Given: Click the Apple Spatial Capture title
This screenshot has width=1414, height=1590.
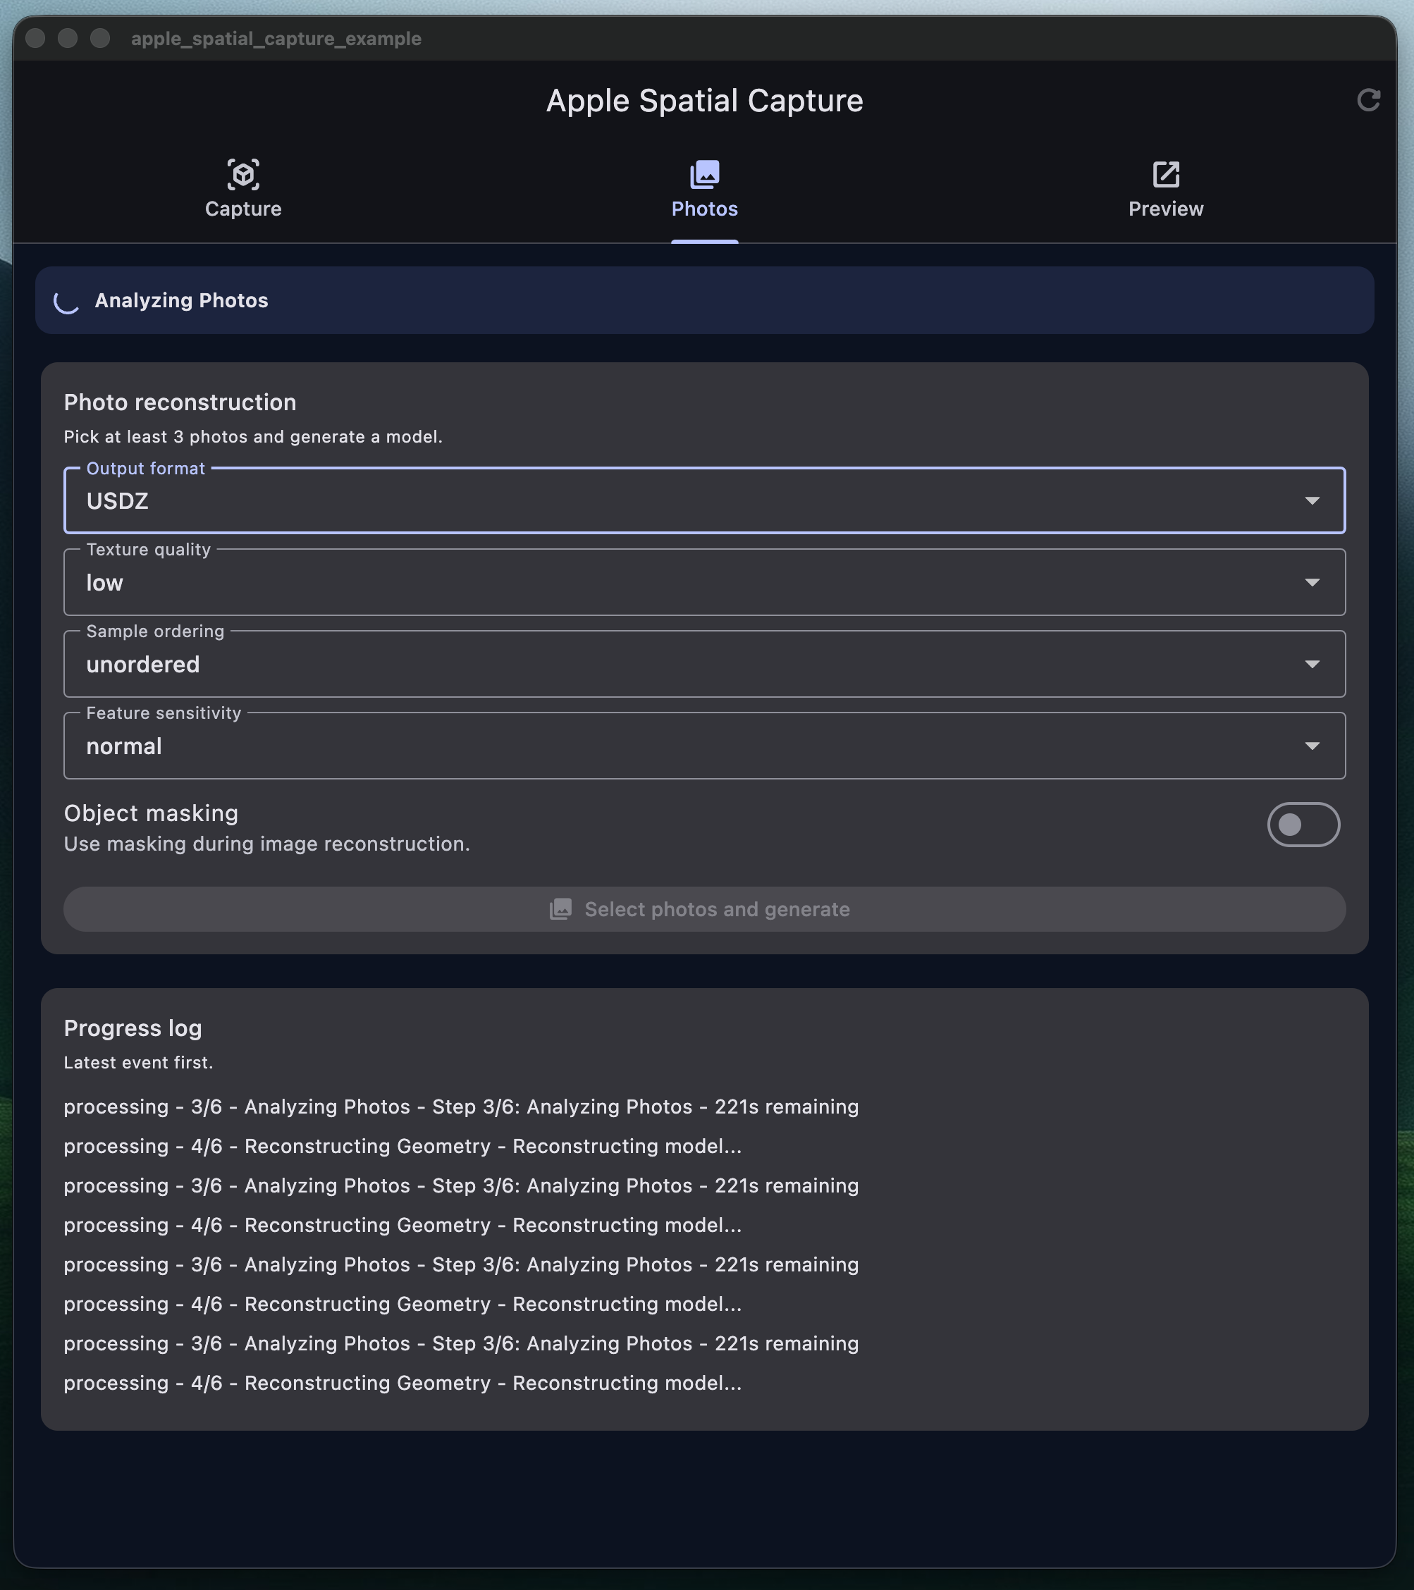Looking at the screenshot, I should click(x=704, y=100).
